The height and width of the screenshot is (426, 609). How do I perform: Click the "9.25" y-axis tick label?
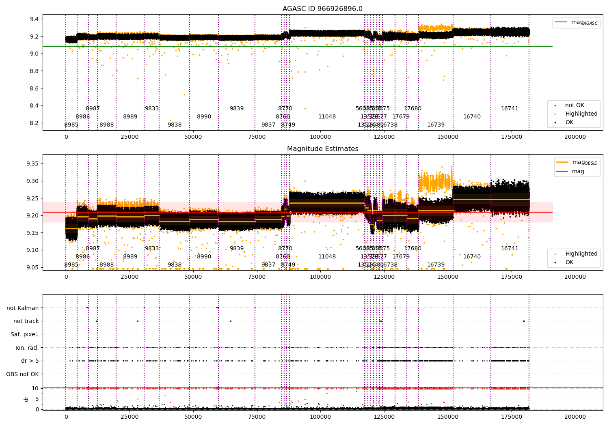point(32,198)
